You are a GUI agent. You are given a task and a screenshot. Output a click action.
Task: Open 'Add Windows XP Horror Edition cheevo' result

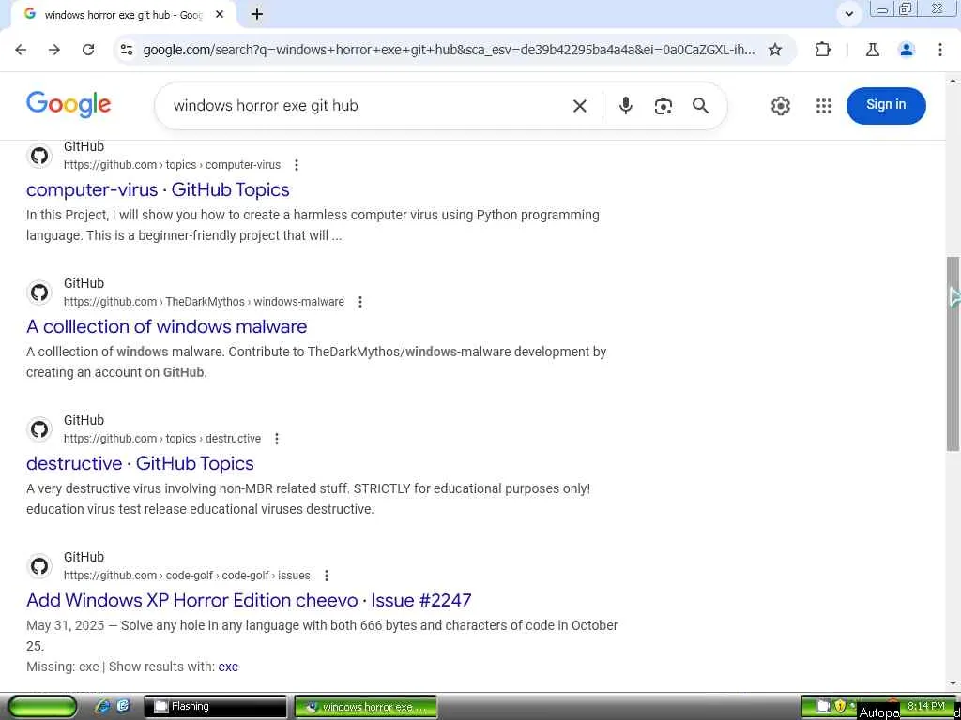[249, 600]
